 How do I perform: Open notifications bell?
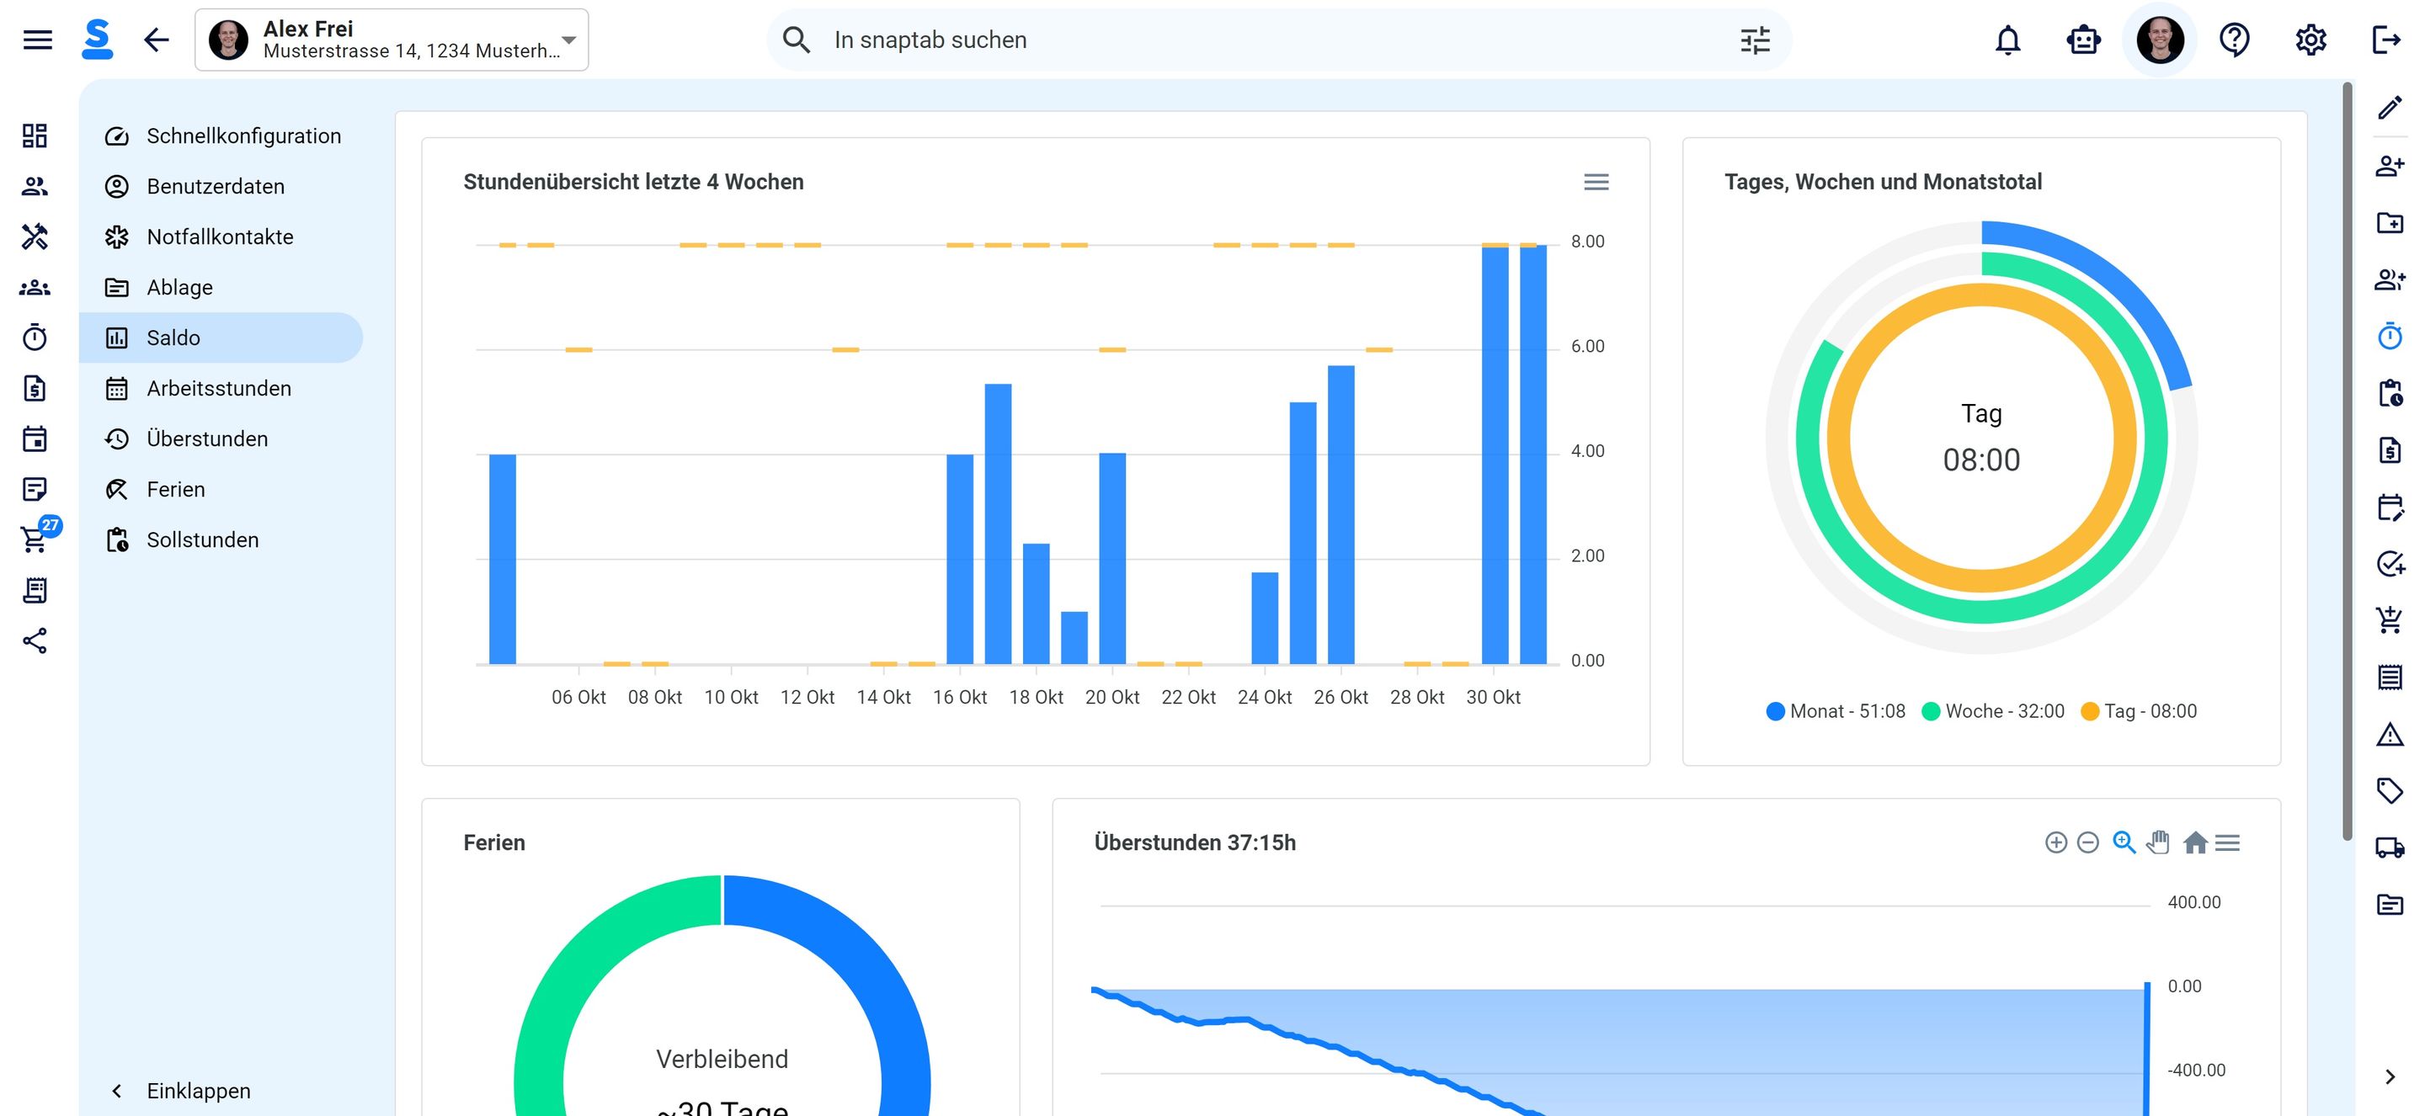point(2008,40)
